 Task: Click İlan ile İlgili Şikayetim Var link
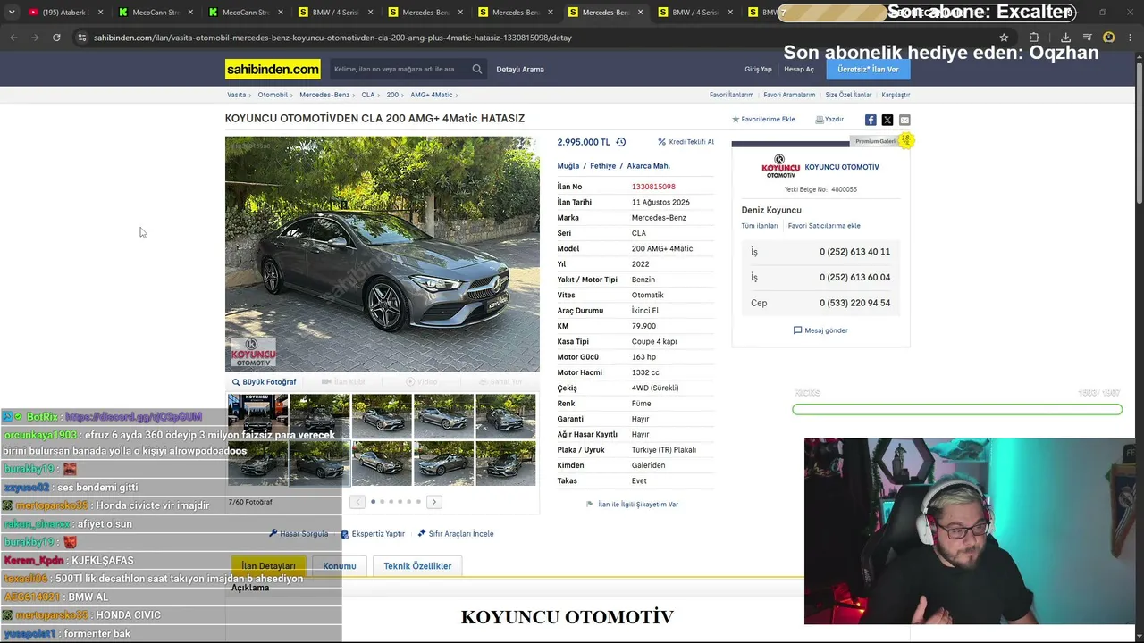(x=632, y=505)
